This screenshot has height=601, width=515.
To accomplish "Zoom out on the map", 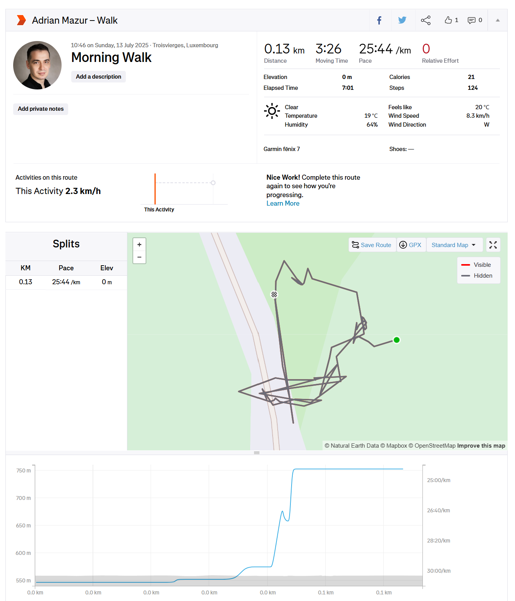I will point(139,257).
